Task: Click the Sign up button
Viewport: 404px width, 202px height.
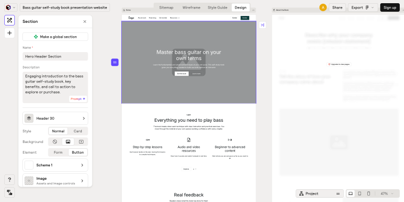Action: pos(390,7)
